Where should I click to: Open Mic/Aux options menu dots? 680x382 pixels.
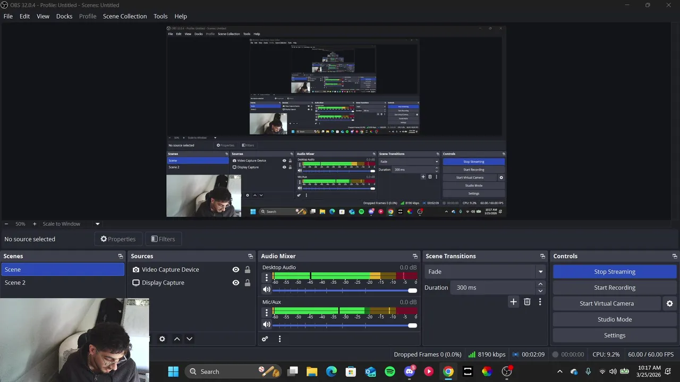pyautogui.click(x=267, y=312)
